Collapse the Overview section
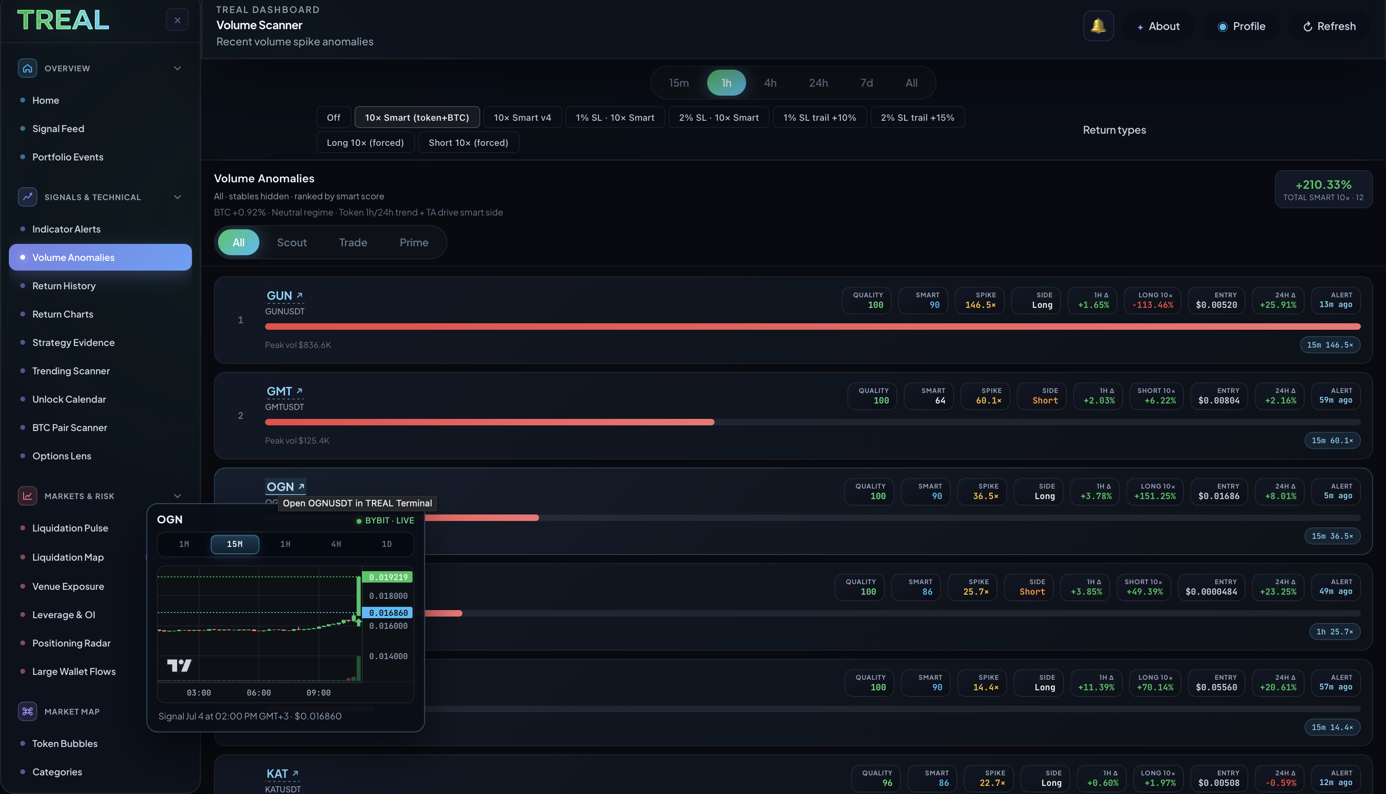1386x794 pixels. click(x=177, y=68)
